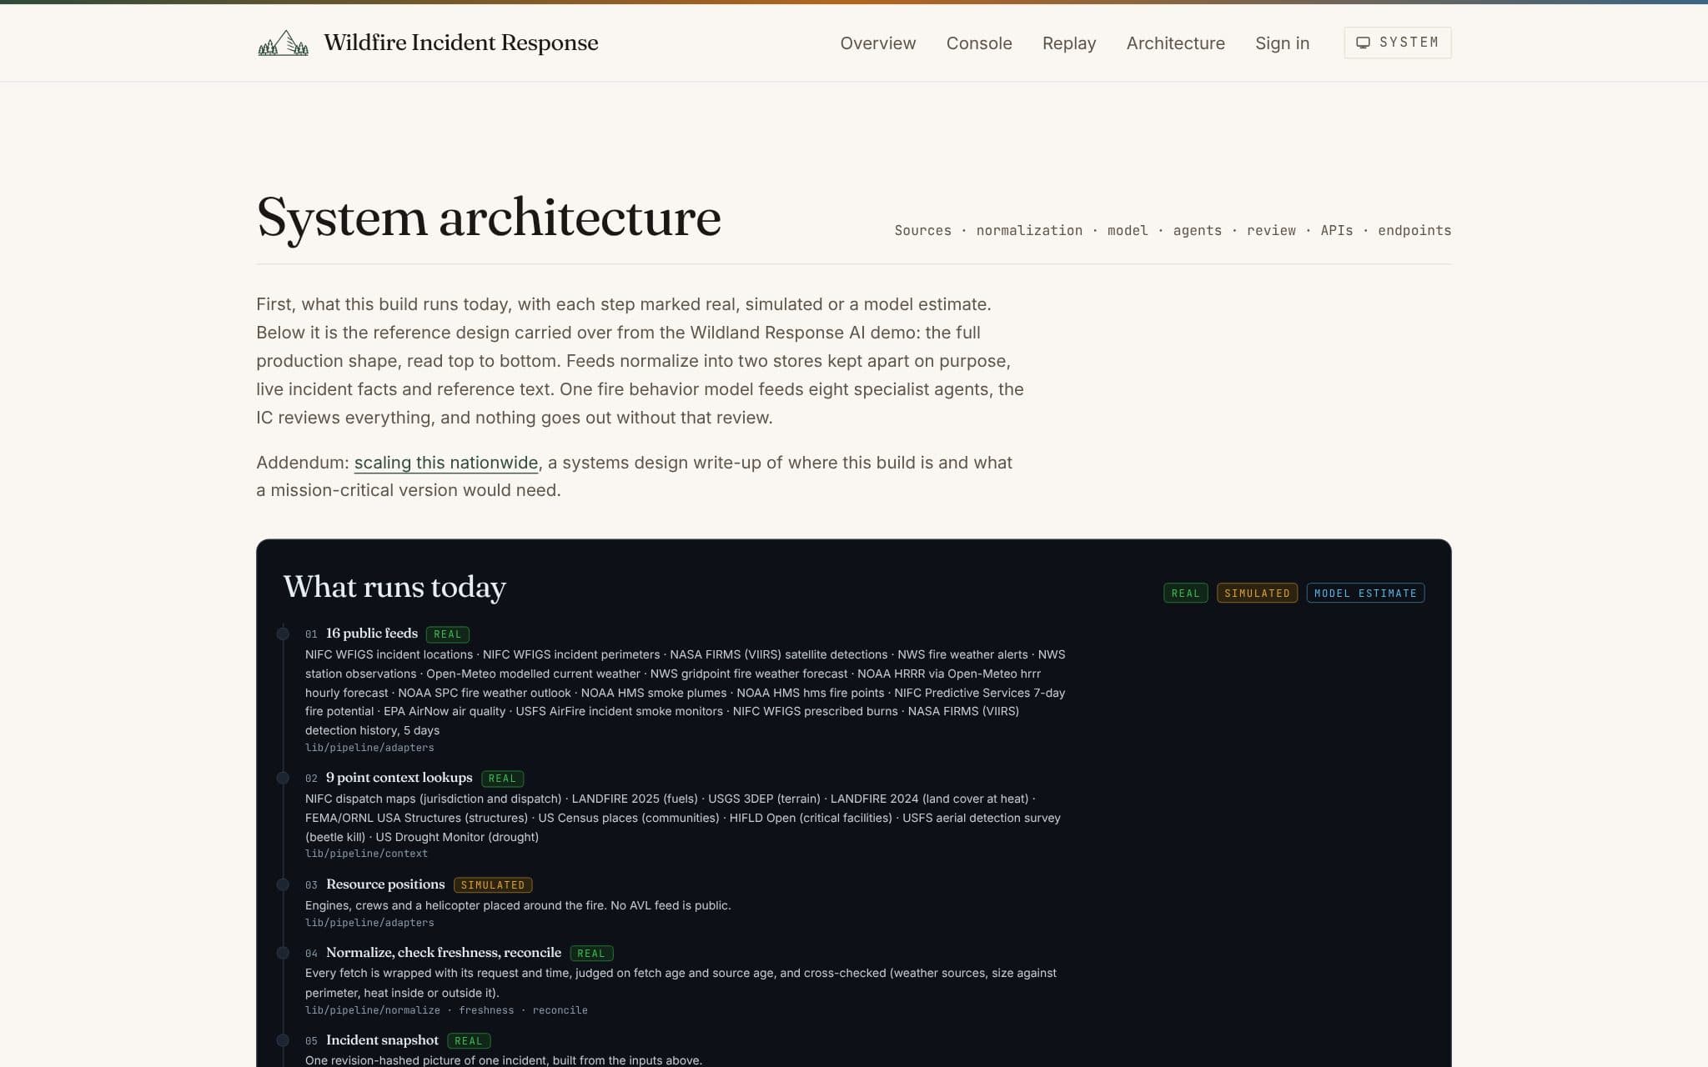Viewport: 1708px width, 1067px height.
Task: Click the '9 point context lookups' step title
Action: coord(399,778)
